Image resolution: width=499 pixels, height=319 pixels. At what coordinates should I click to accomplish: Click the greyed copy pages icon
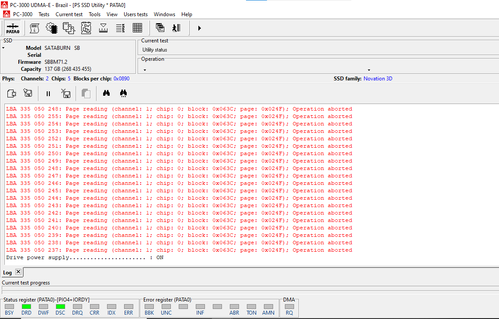coord(86,93)
